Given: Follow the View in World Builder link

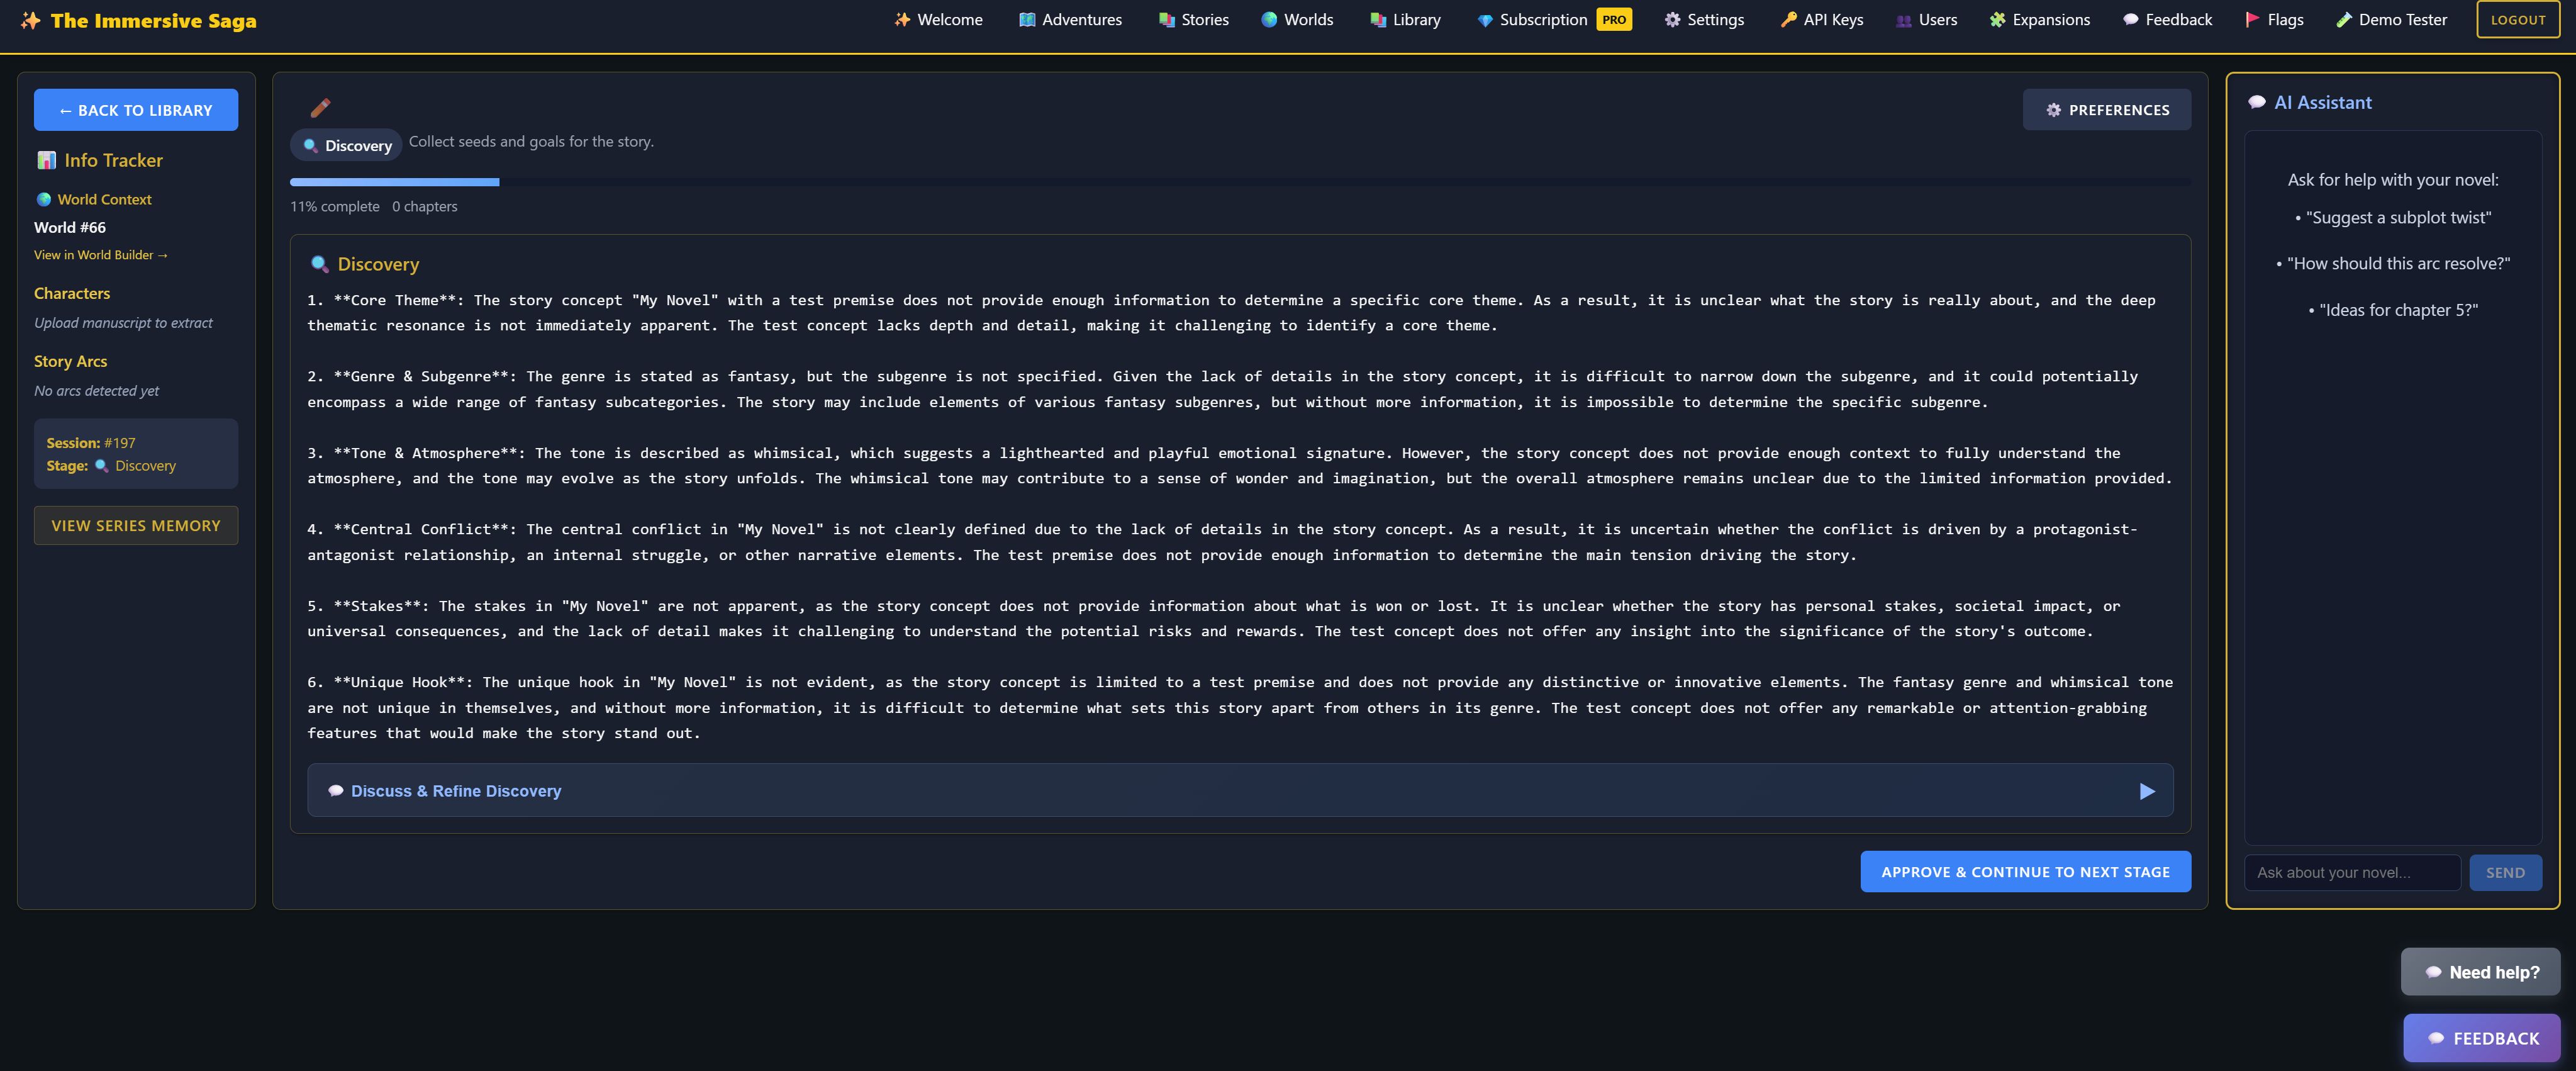Looking at the screenshot, I should point(100,255).
